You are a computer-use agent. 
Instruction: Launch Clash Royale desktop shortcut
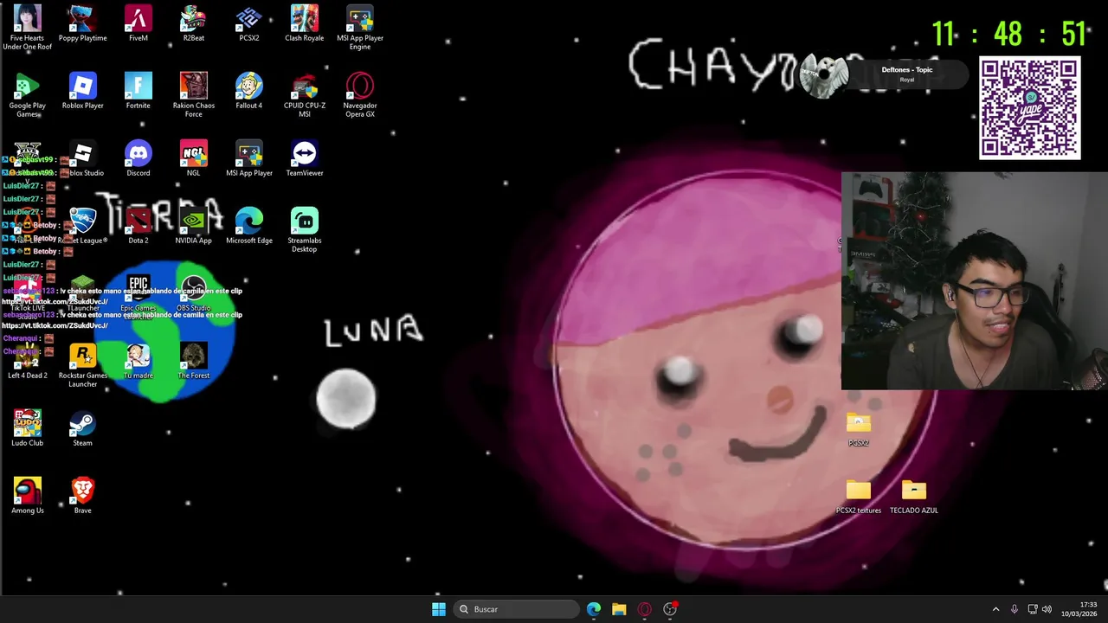305,23
